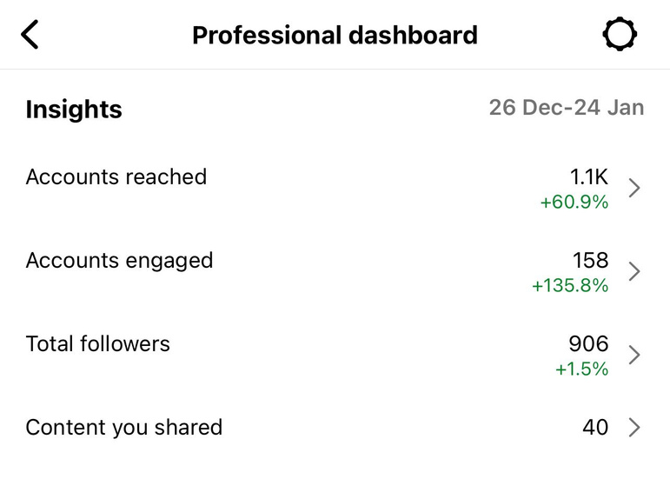Tap the Insights section heading
Screen dimensions: 670x479
click(74, 110)
